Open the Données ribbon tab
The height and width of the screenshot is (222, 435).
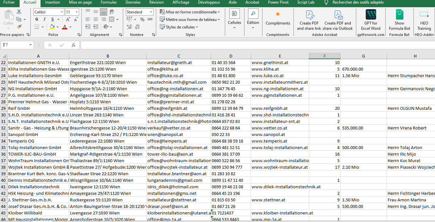point(133,3)
